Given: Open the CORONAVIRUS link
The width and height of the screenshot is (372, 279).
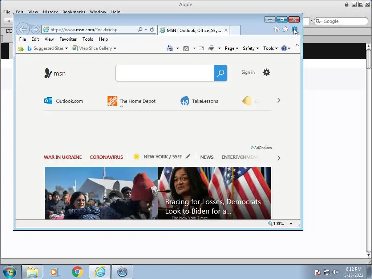Looking at the screenshot, I should click(106, 157).
